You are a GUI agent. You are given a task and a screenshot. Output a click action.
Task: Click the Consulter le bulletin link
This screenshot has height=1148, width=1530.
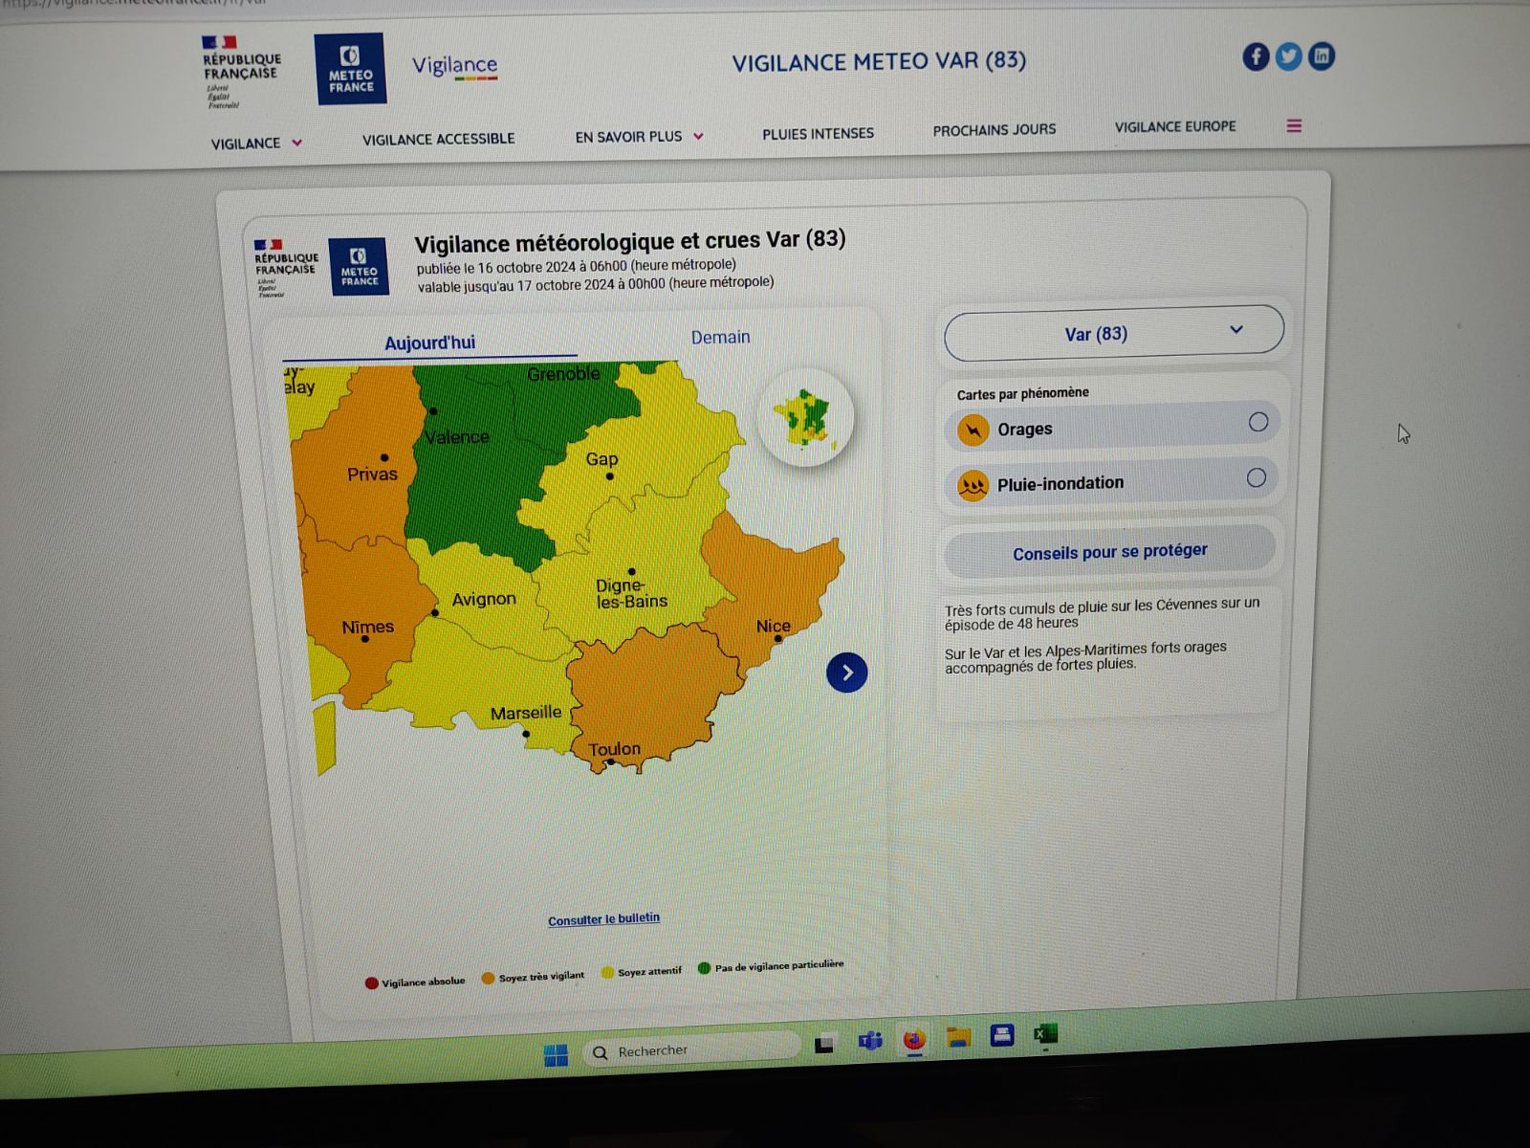point(603,919)
